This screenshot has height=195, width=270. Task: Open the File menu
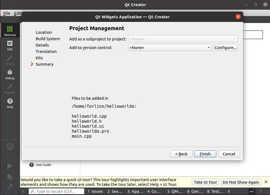[7, 13]
